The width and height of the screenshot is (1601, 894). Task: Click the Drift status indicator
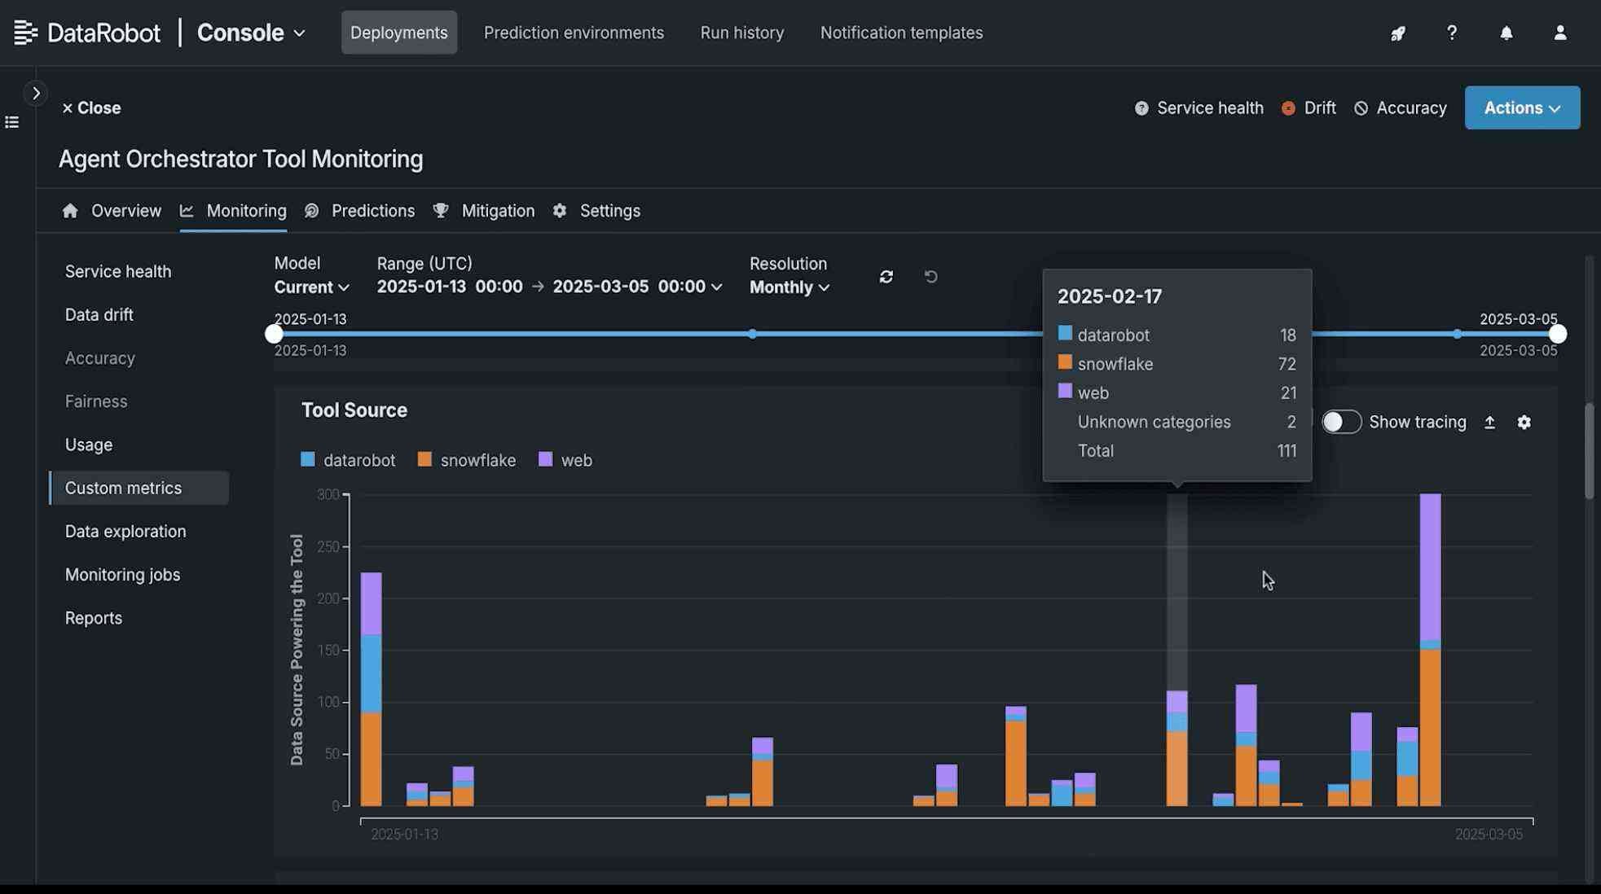point(1309,107)
